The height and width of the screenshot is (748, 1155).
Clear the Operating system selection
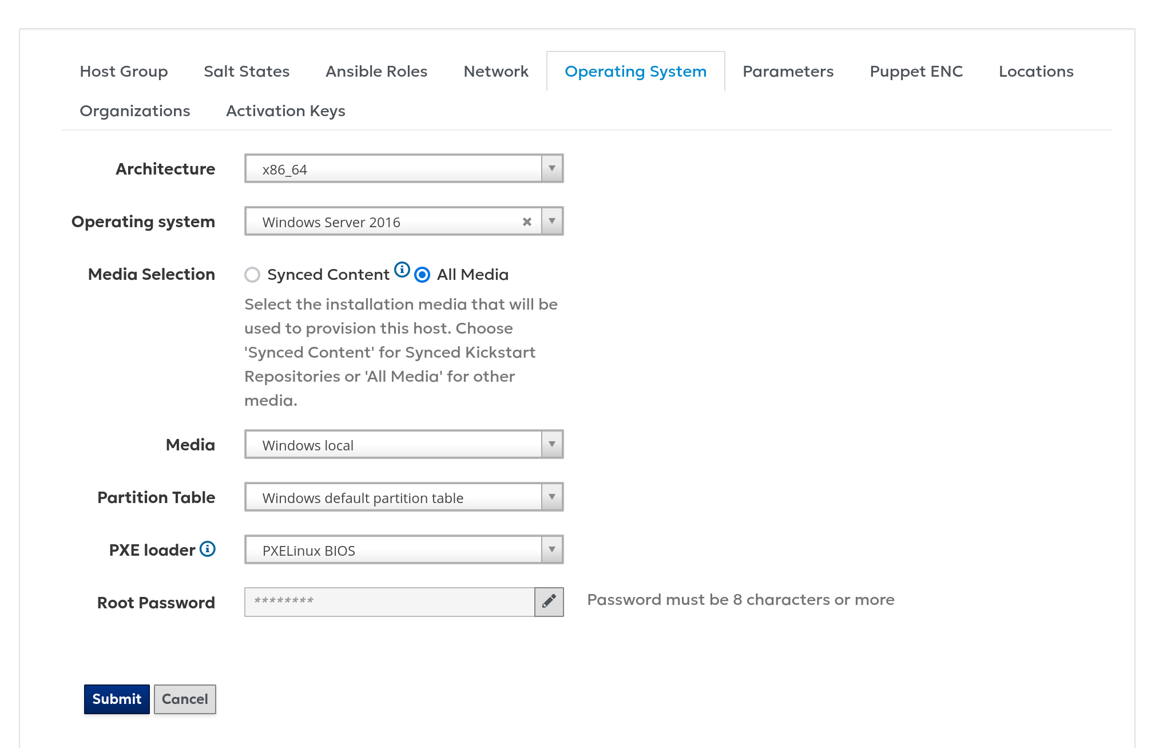pos(525,221)
